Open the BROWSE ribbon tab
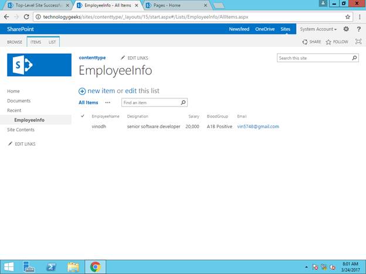366x274 pixels. pyautogui.click(x=15, y=42)
